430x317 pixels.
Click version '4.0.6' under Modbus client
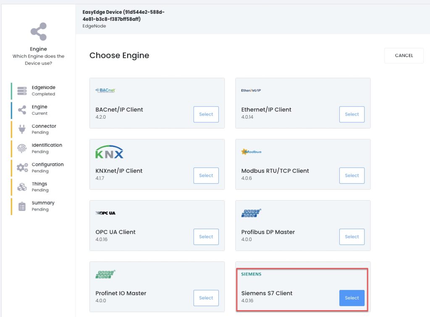tap(246, 178)
